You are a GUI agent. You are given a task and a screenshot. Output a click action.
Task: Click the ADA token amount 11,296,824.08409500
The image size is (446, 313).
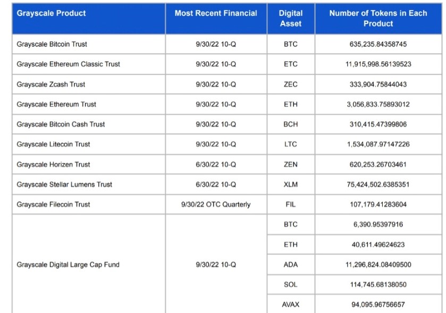point(378,265)
